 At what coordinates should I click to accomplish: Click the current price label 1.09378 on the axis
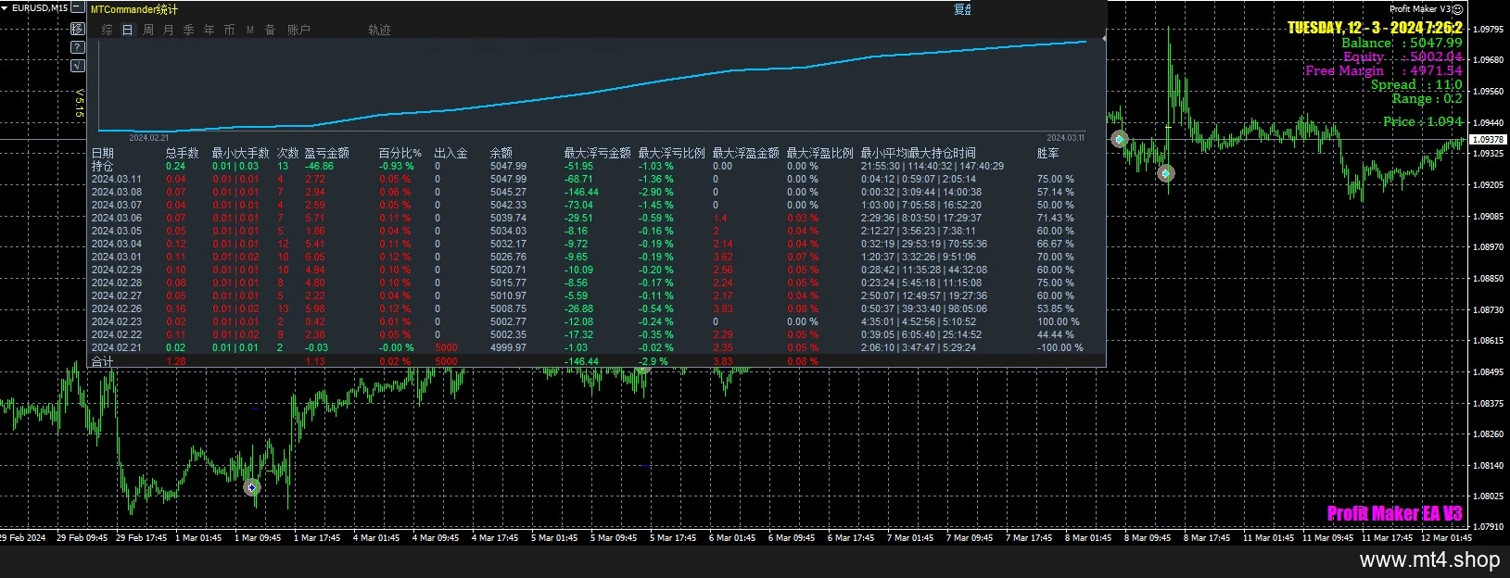(x=1488, y=139)
